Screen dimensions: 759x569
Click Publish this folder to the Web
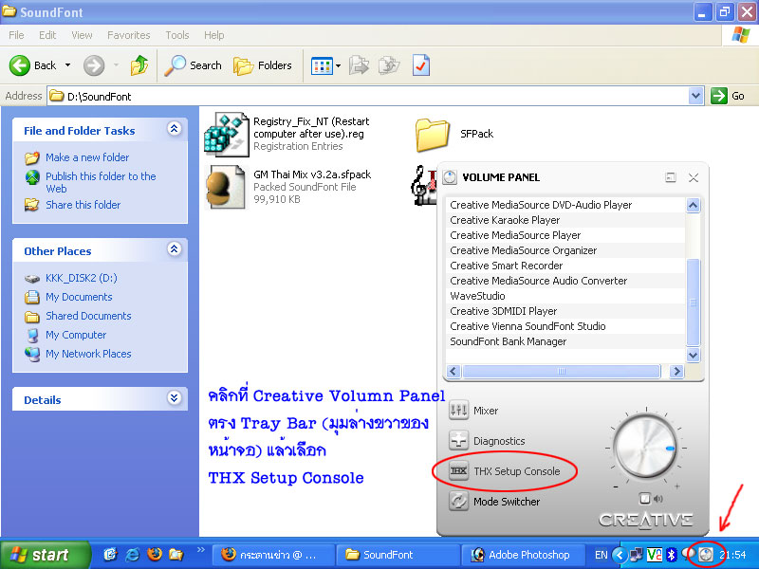[101, 182]
